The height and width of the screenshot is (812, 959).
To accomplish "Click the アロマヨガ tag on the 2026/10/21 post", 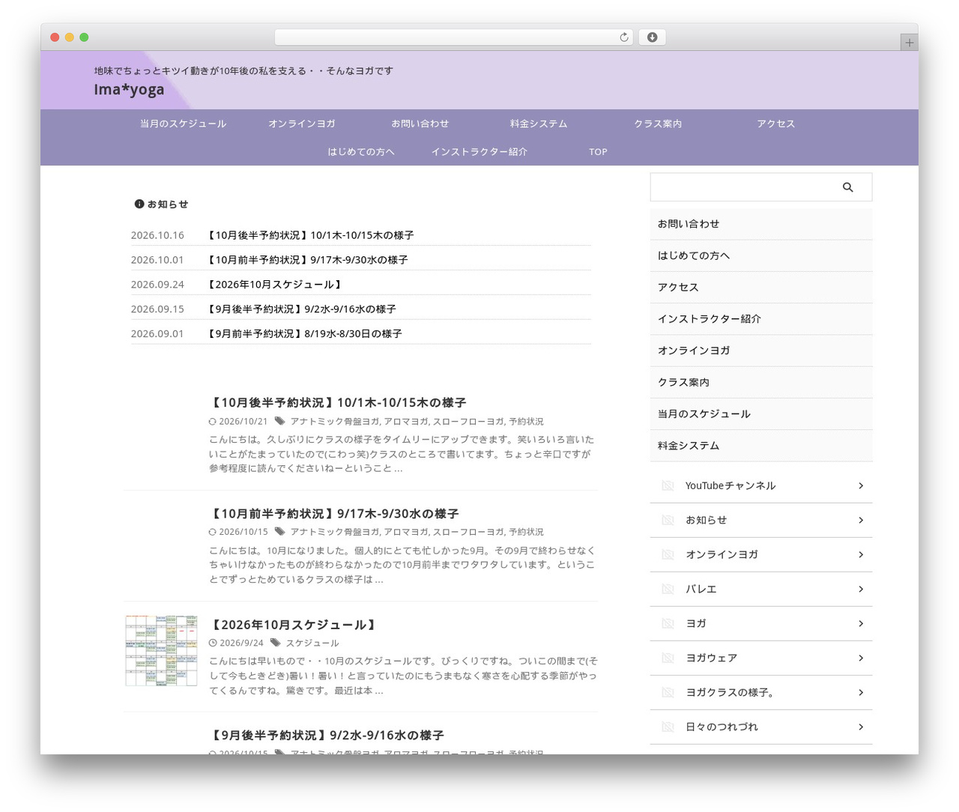I will (406, 422).
